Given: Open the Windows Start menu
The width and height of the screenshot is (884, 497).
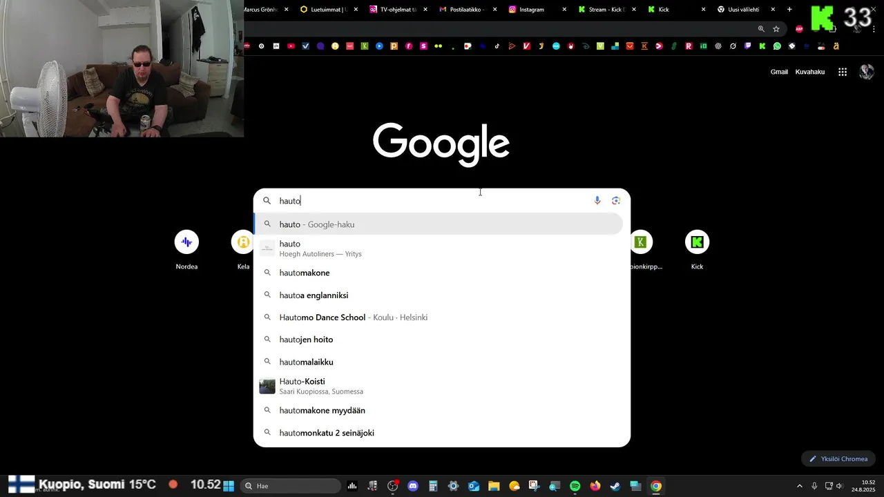Looking at the screenshot, I should 229,486.
